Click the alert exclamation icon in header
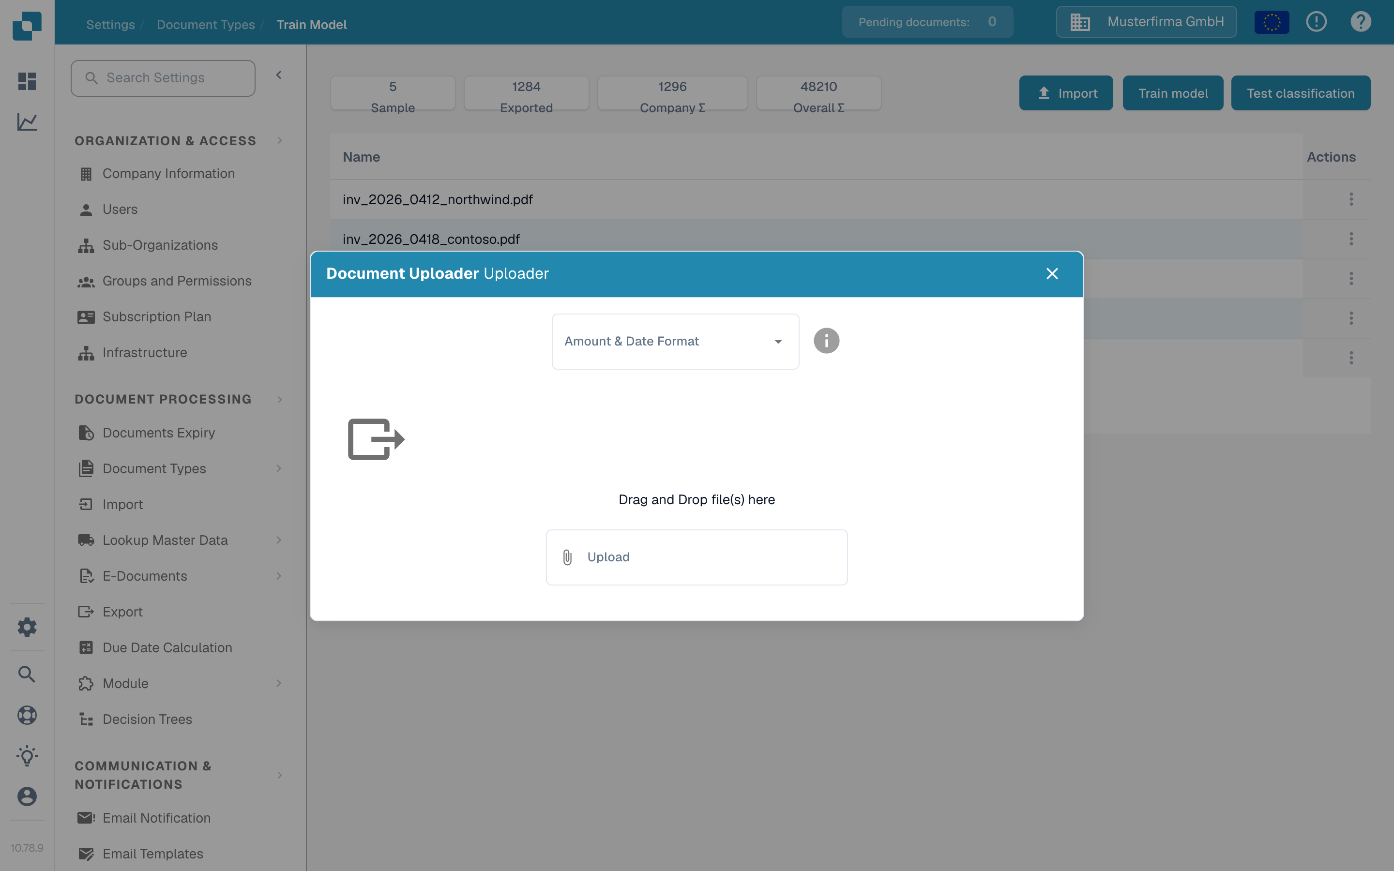 [1316, 22]
